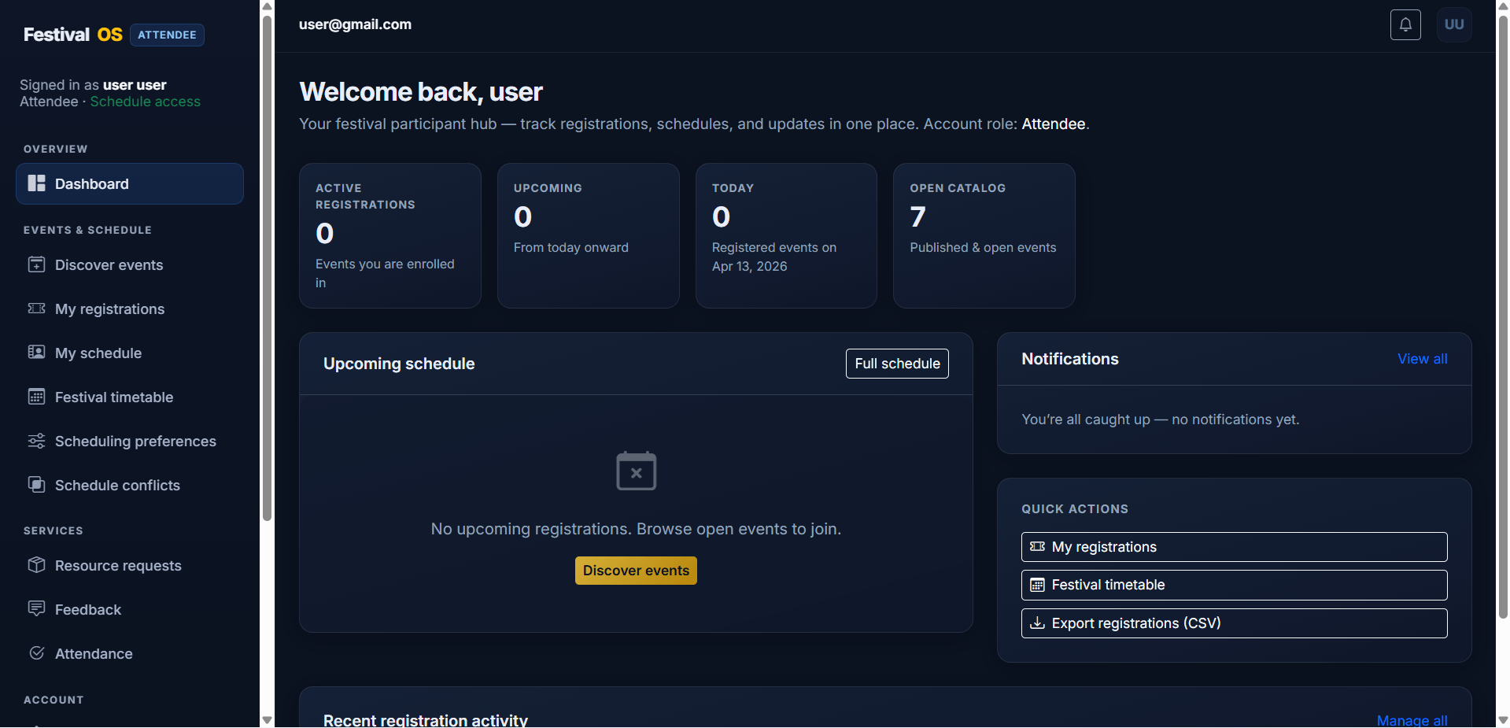Screen dimensions: 1510x728
Task: Open My registrations sidebar item
Action: pyautogui.click(x=130, y=309)
